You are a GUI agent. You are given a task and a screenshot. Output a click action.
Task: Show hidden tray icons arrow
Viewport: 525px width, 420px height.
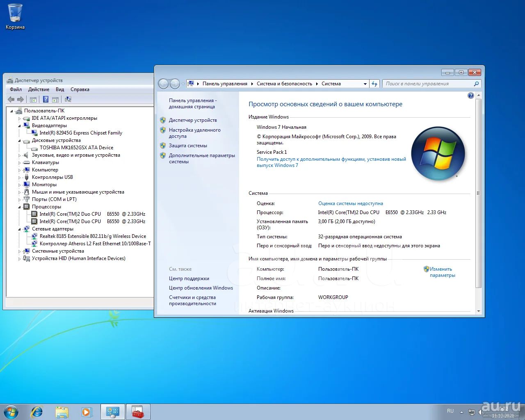point(461,412)
